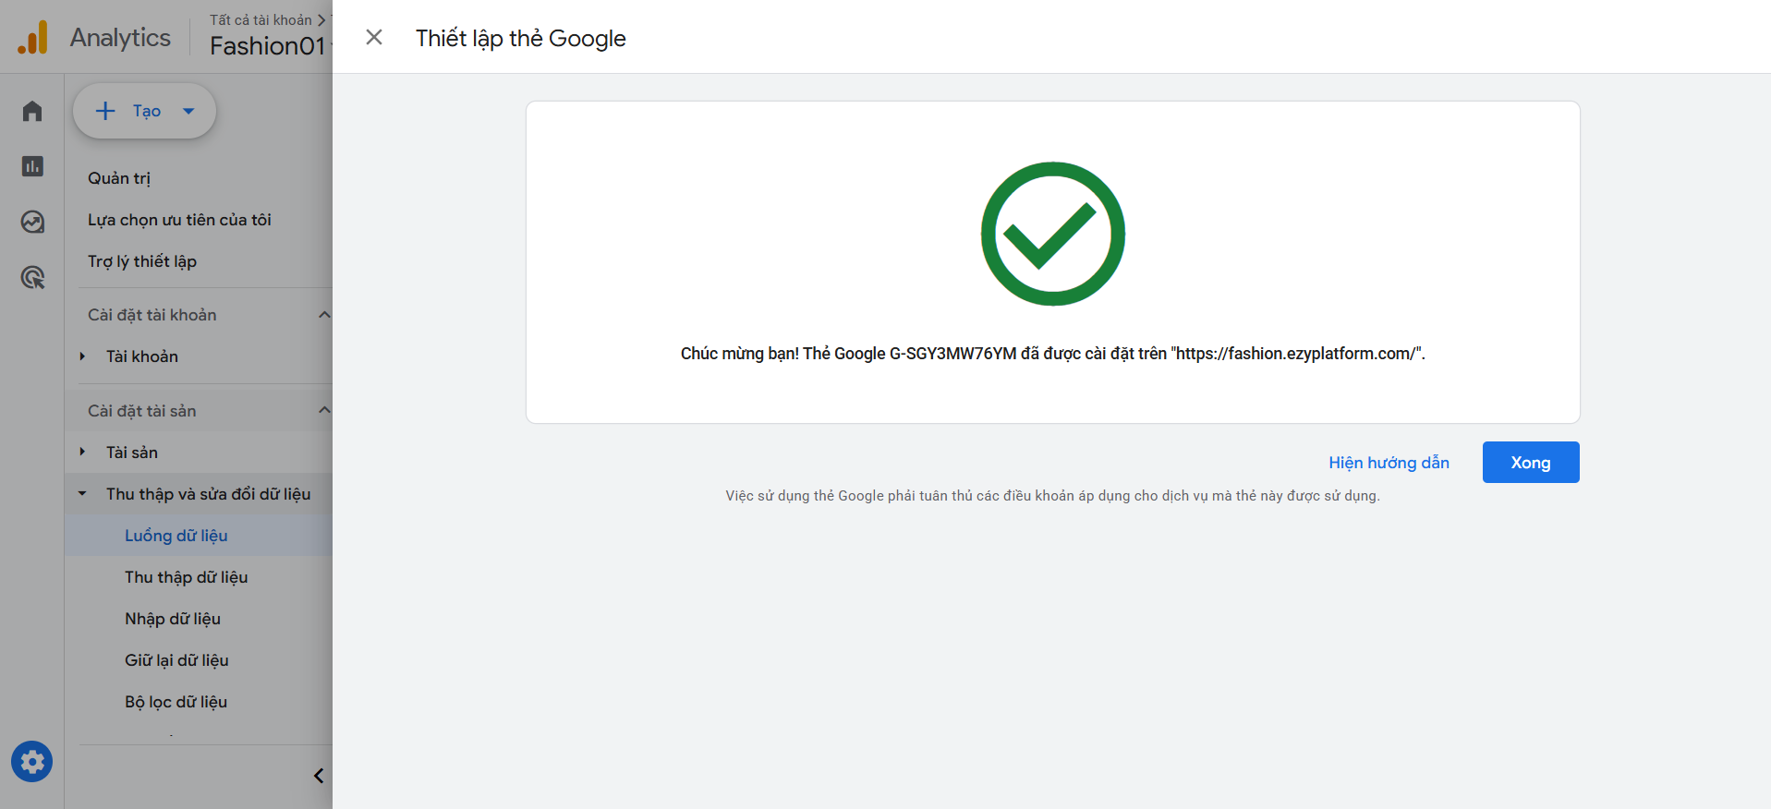Click the Admin gear icon
Viewport: 1771px width, 809px height.
coord(32,762)
